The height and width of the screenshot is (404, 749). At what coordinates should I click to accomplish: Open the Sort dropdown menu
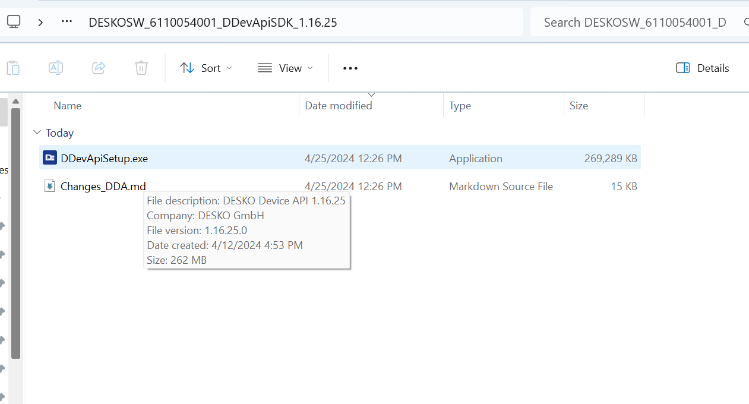[206, 68]
